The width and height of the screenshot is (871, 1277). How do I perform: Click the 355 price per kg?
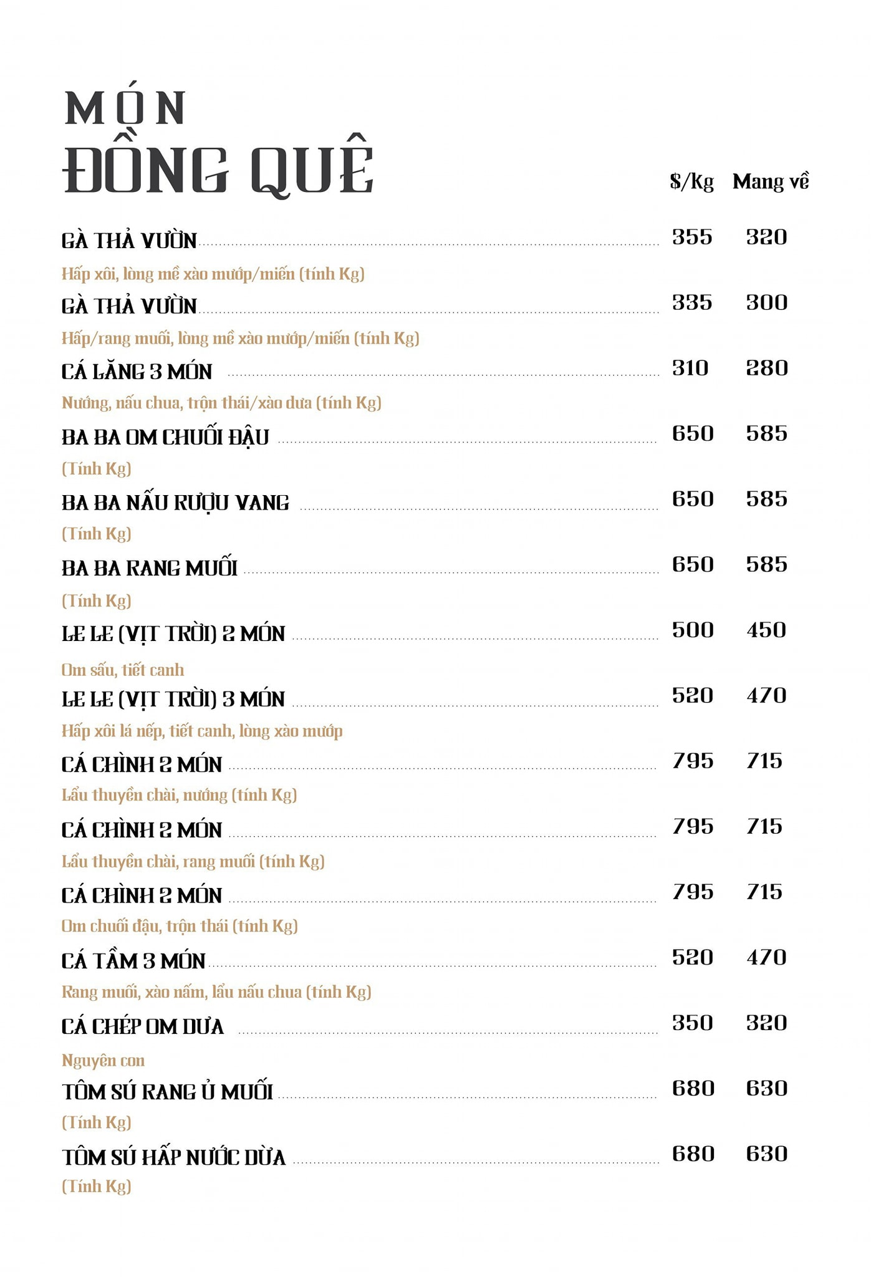pos(692,238)
